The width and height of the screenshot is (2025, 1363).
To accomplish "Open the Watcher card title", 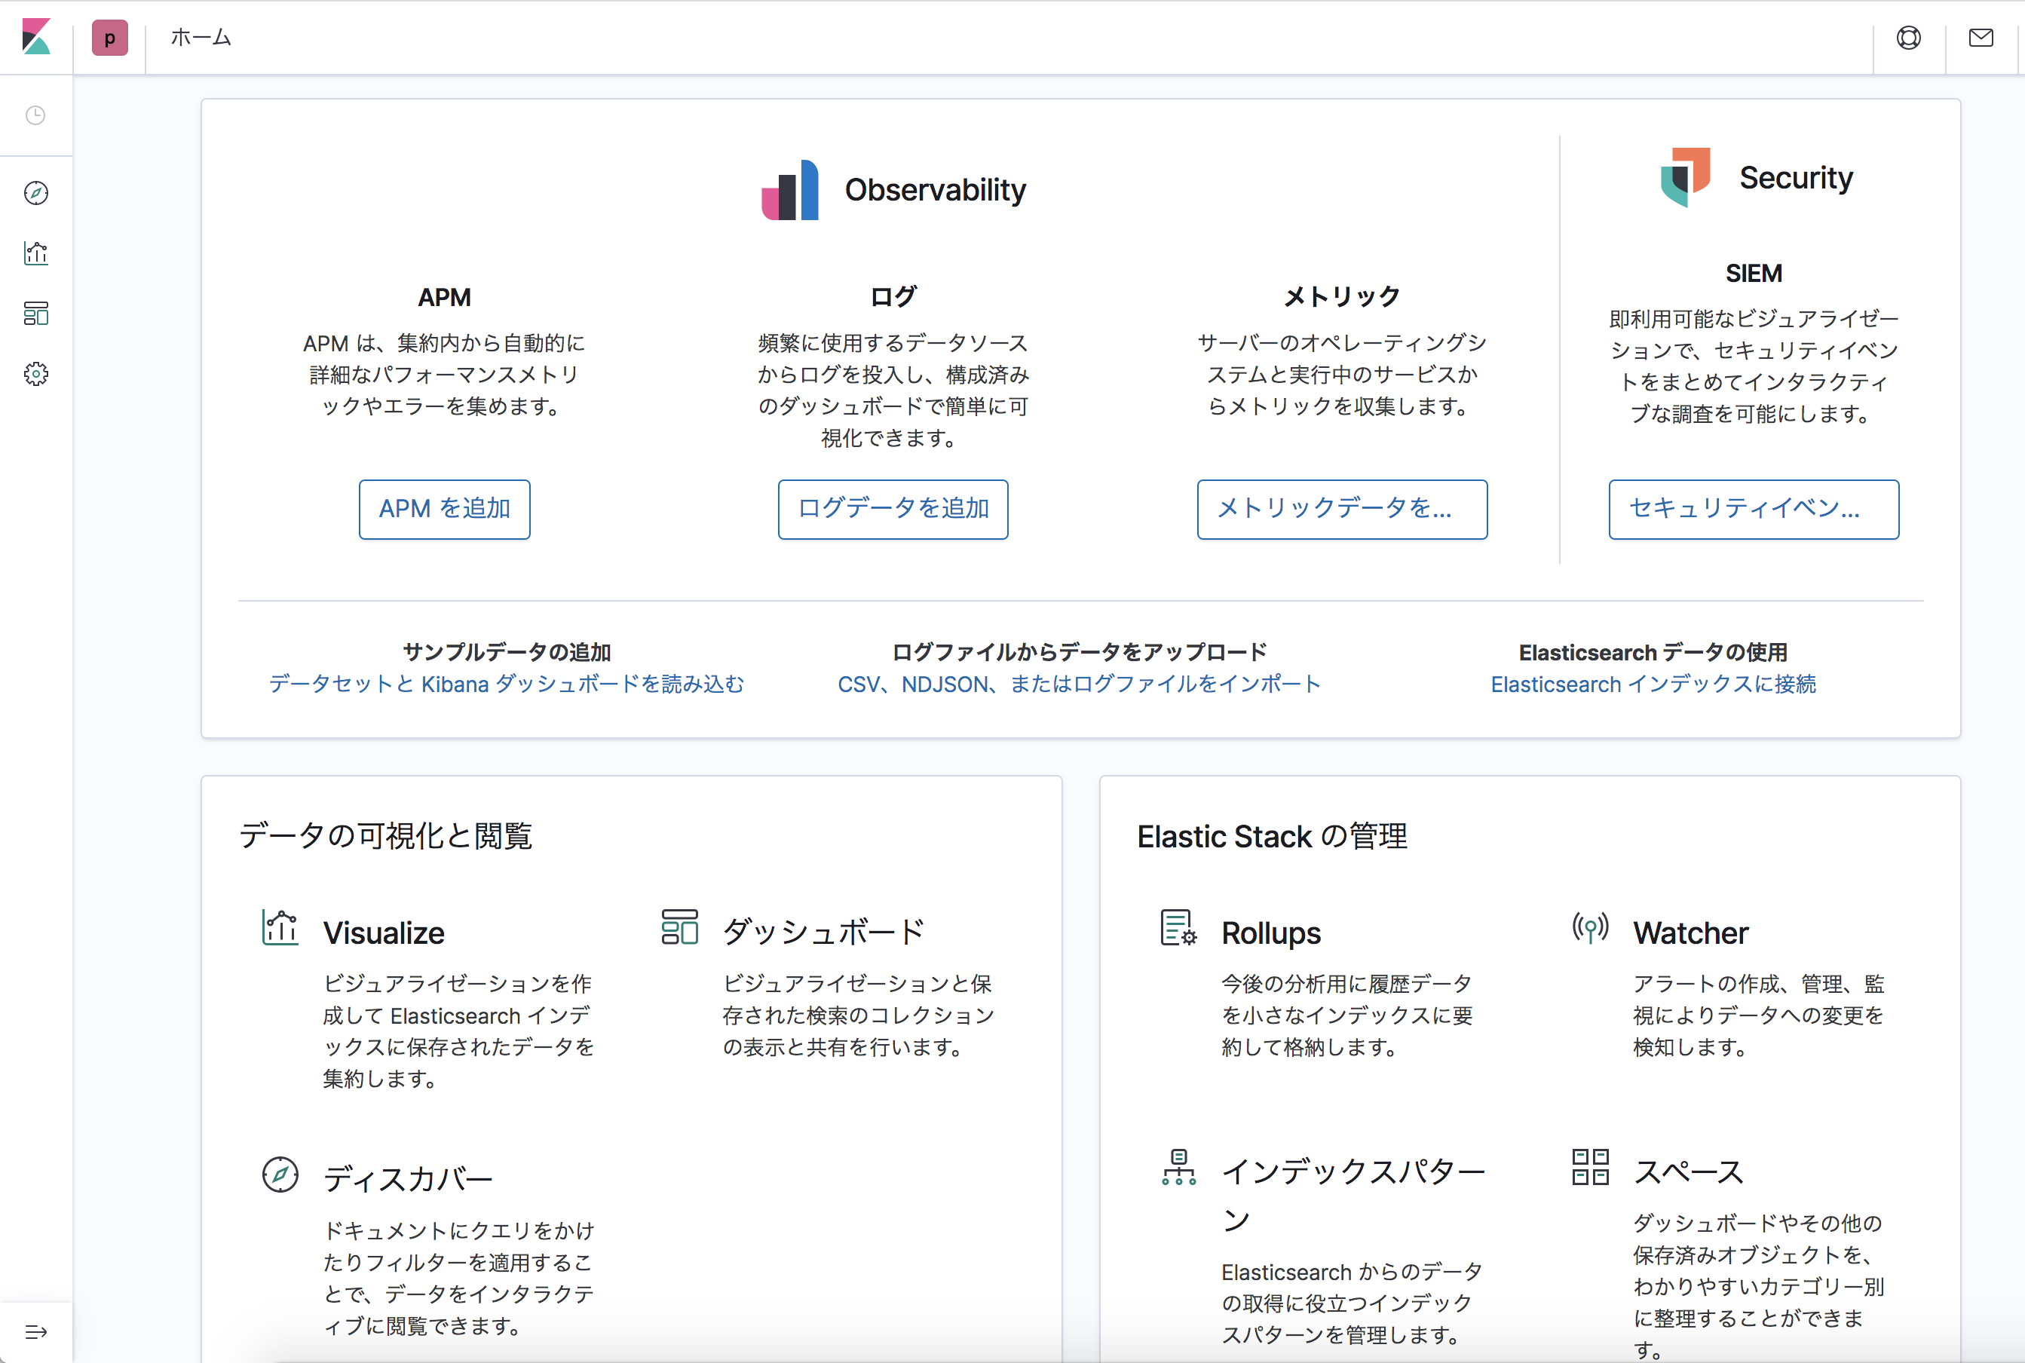I will [x=1690, y=933].
